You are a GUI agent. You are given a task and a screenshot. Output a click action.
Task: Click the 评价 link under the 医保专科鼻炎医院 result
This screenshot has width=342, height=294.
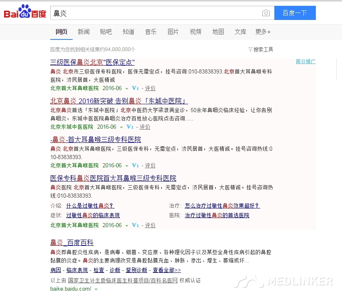tap(150, 225)
